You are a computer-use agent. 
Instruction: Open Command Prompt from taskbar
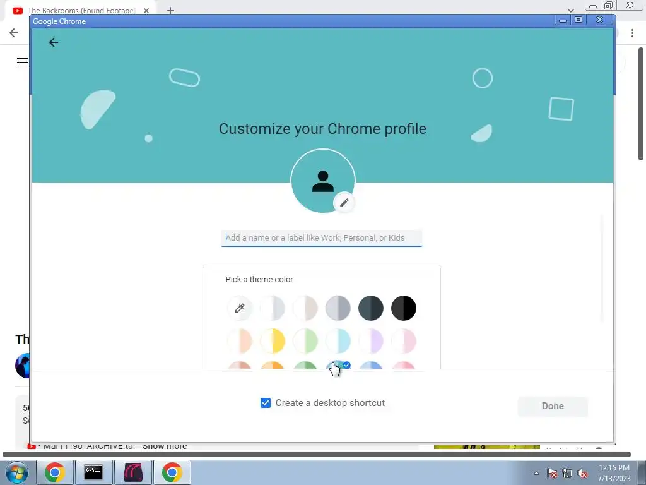pos(93,472)
